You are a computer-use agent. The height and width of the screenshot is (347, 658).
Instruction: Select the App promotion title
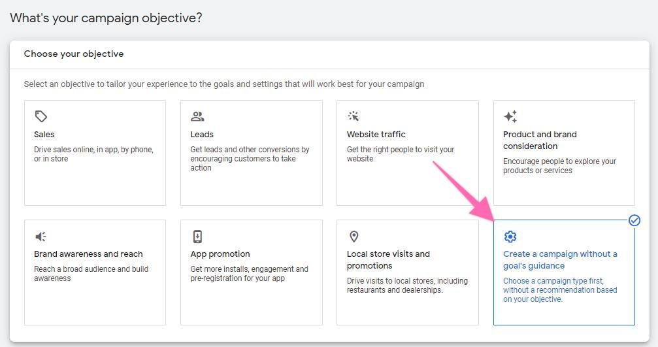(220, 254)
